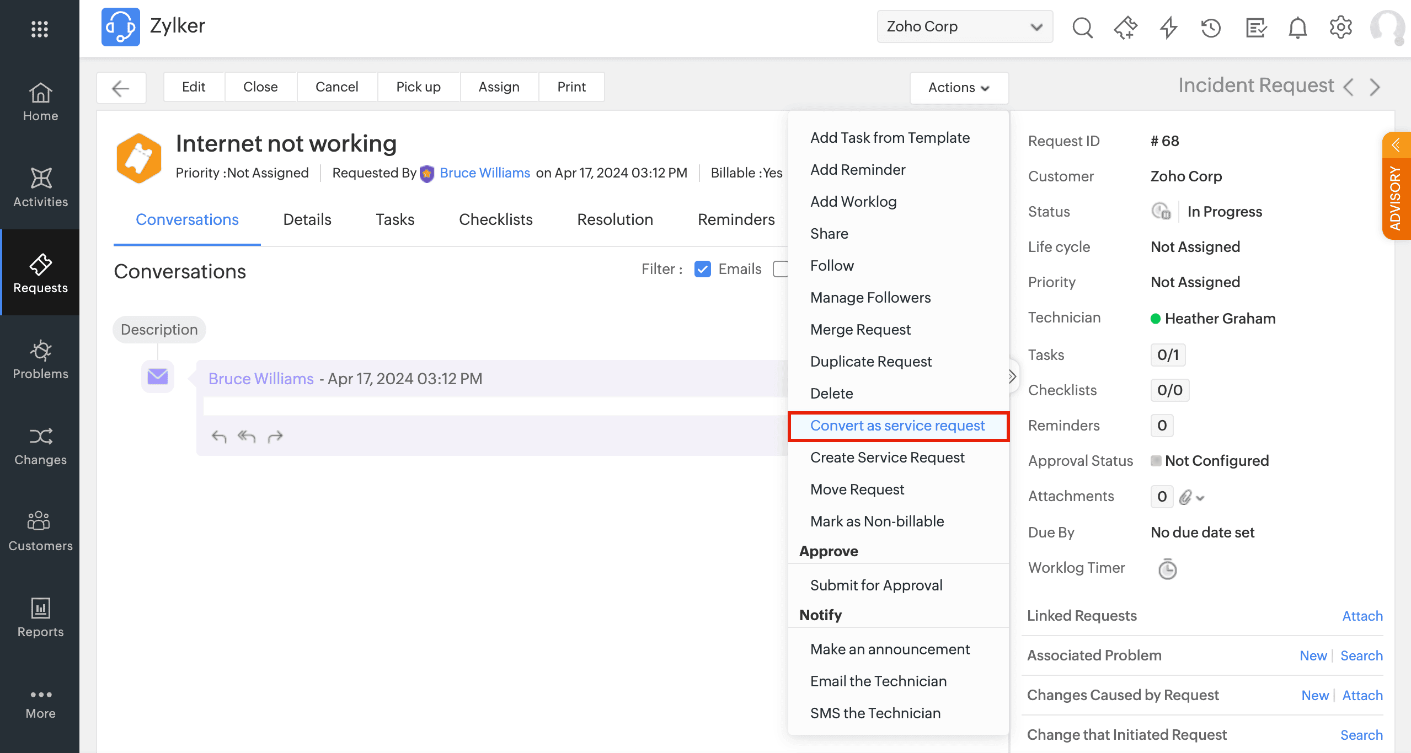Click the recent history clock icon

(x=1211, y=27)
